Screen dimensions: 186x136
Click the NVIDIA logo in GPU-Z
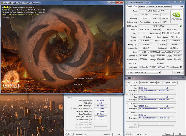click(176, 16)
